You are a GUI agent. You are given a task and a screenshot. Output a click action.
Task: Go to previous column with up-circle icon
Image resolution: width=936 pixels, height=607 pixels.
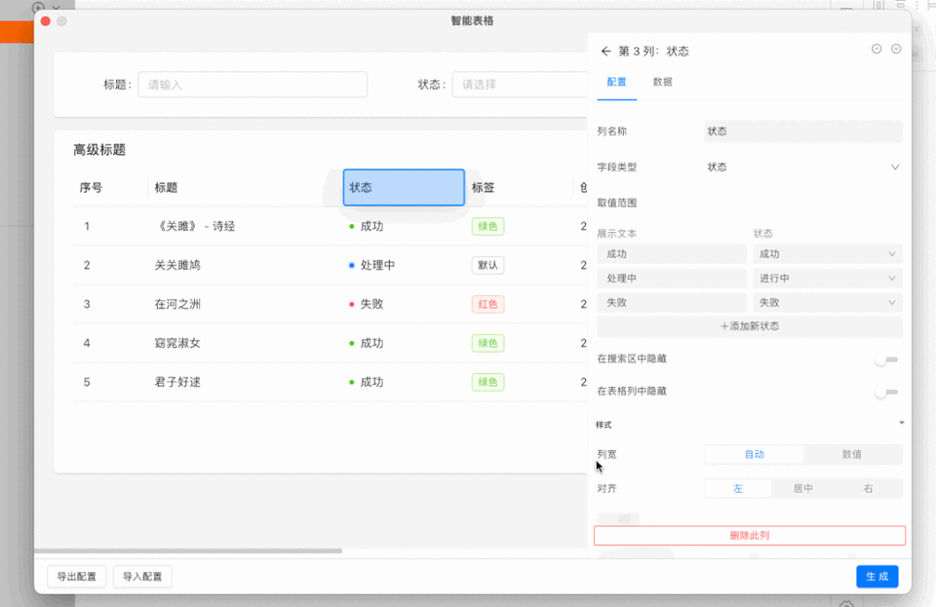coord(877,49)
